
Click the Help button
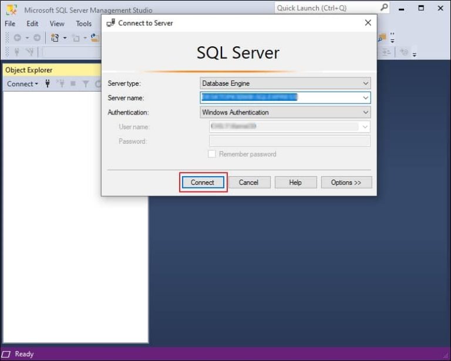(x=295, y=182)
